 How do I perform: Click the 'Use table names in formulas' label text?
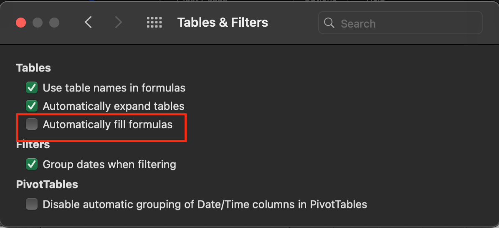[x=114, y=88]
